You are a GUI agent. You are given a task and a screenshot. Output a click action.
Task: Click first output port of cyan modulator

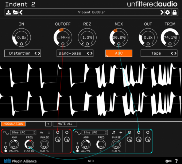(129, 132)
